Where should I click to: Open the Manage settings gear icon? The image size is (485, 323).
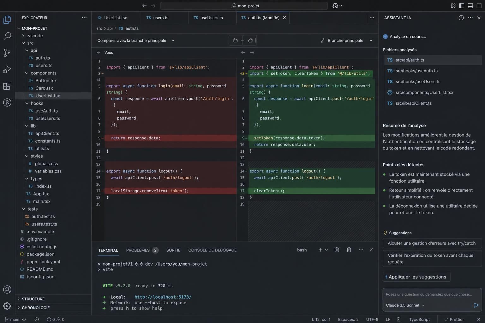pyautogui.click(x=7, y=306)
